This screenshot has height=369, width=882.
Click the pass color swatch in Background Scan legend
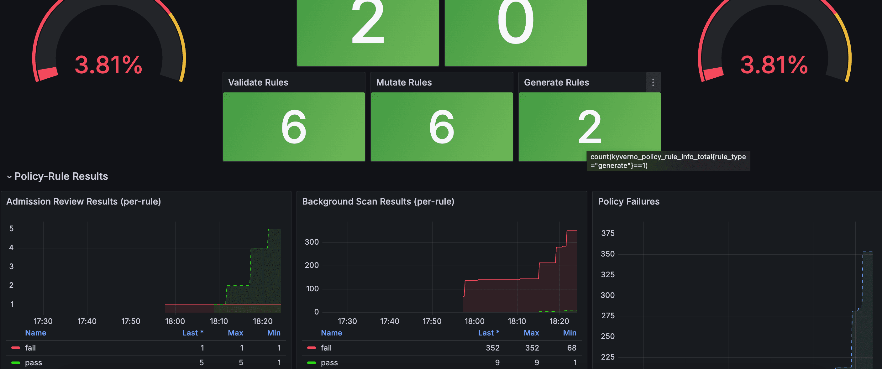tap(311, 362)
